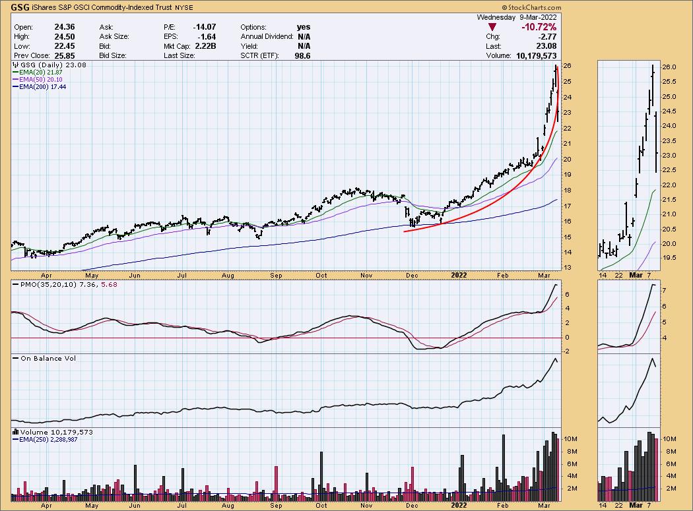Open the StockCharts.com copyright link
This screenshot has width=693, height=511.
[x=532, y=7]
